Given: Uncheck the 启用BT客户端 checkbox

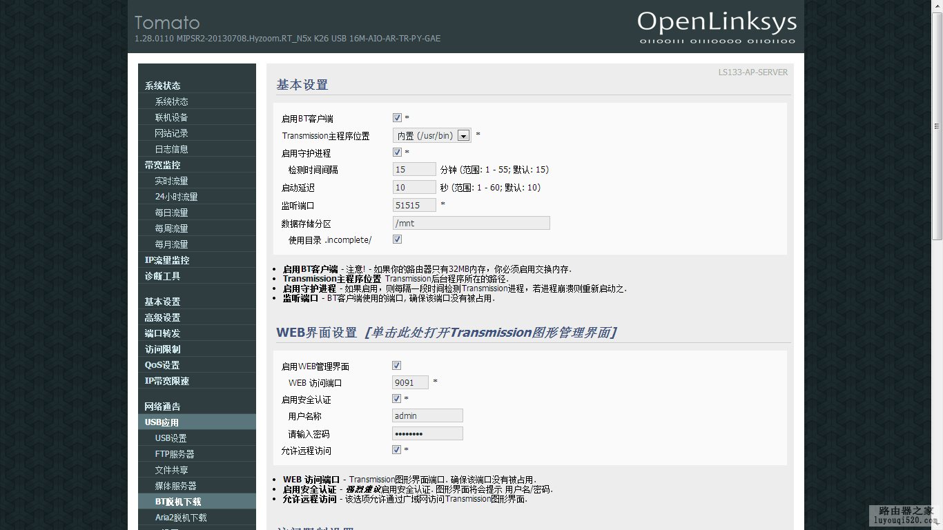Looking at the screenshot, I should (x=397, y=117).
